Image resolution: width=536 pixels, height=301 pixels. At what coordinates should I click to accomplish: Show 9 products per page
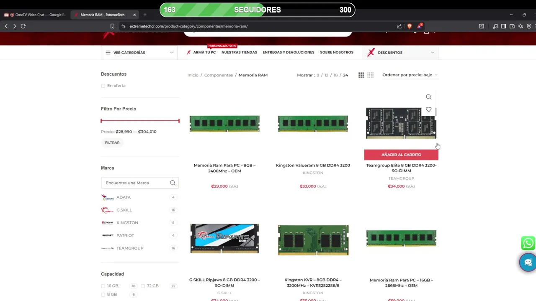(x=318, y=75)
